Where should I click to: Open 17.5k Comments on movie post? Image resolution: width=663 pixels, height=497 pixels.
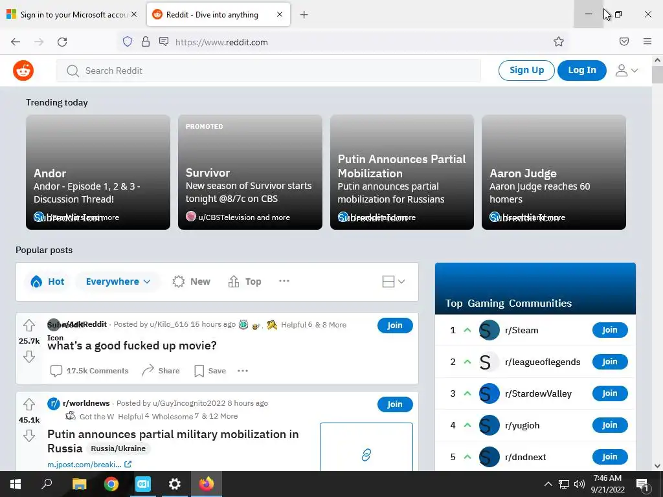pyautogui.click(x=89, y=371)
